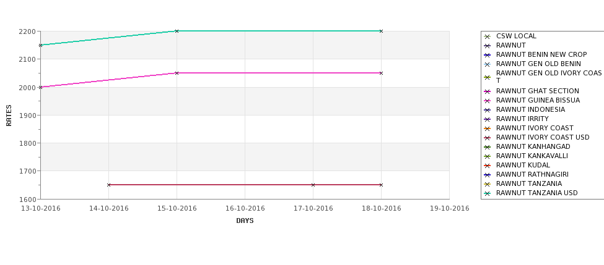Click the RAWNUT IVORY COAST USD legend marker
This screenshot has width=604, height=265.
pyautogui.click(x=488, y=138)
